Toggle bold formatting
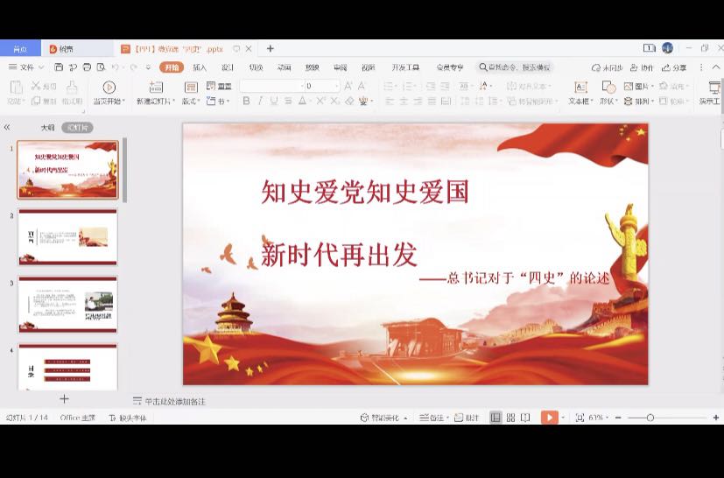 246,102
